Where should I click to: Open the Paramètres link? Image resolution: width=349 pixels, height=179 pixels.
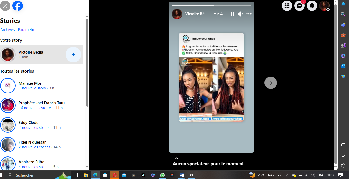click(x=27, y=30)
